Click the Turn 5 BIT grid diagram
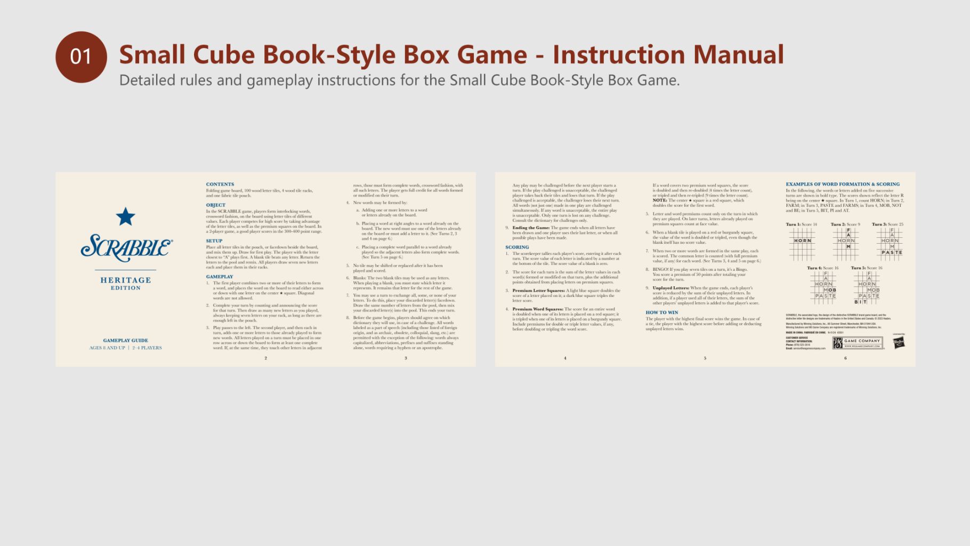The height and width of the screenshot is (546, 970). 867,288
